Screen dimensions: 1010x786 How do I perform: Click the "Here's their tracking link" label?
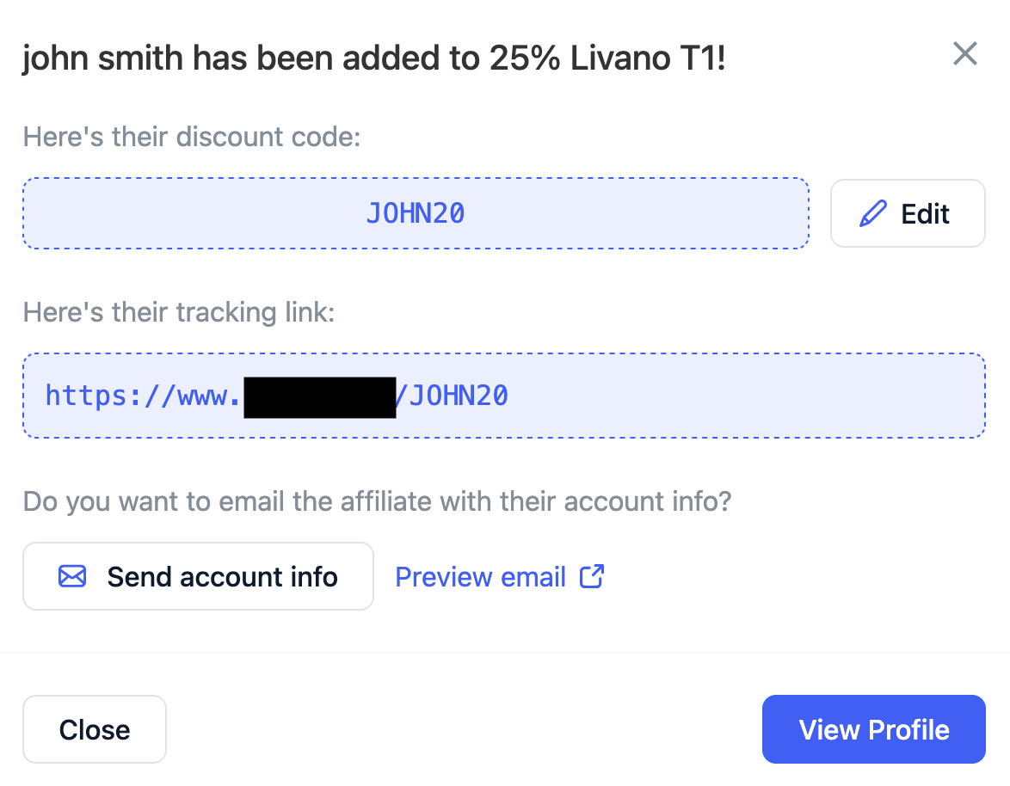click(179, 312)
